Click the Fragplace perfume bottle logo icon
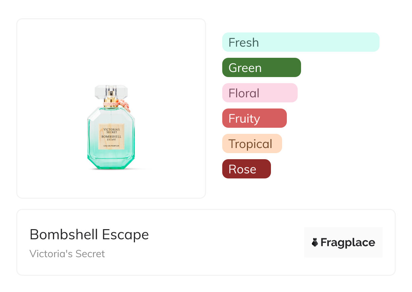Image resolution: width=412 pixels, height=292 pixels. pyautogui.click(x=315, y=242)
